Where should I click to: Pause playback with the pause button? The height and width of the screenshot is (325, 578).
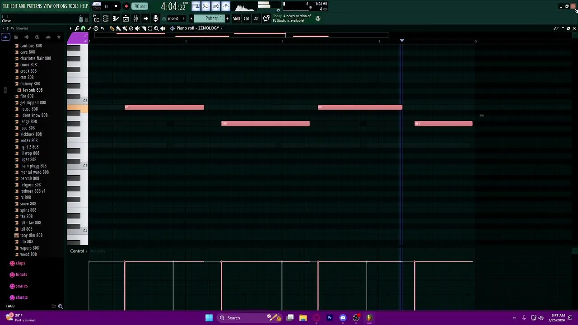coord(106,6)
